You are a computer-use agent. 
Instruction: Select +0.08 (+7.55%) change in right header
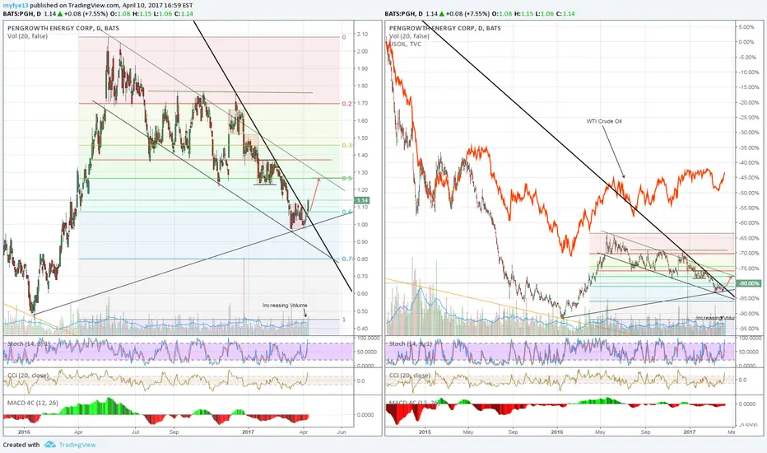pos(467,14)
